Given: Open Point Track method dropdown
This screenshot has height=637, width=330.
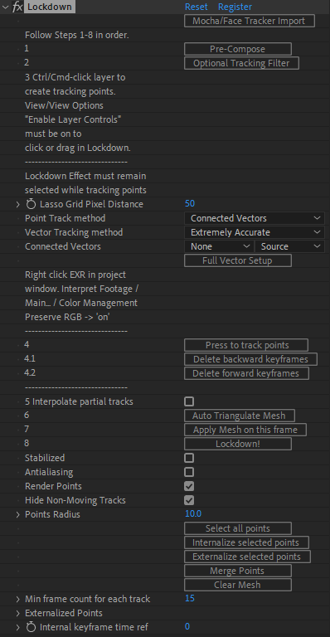Looking at the screenshot, I should click(x=255, y=218).
